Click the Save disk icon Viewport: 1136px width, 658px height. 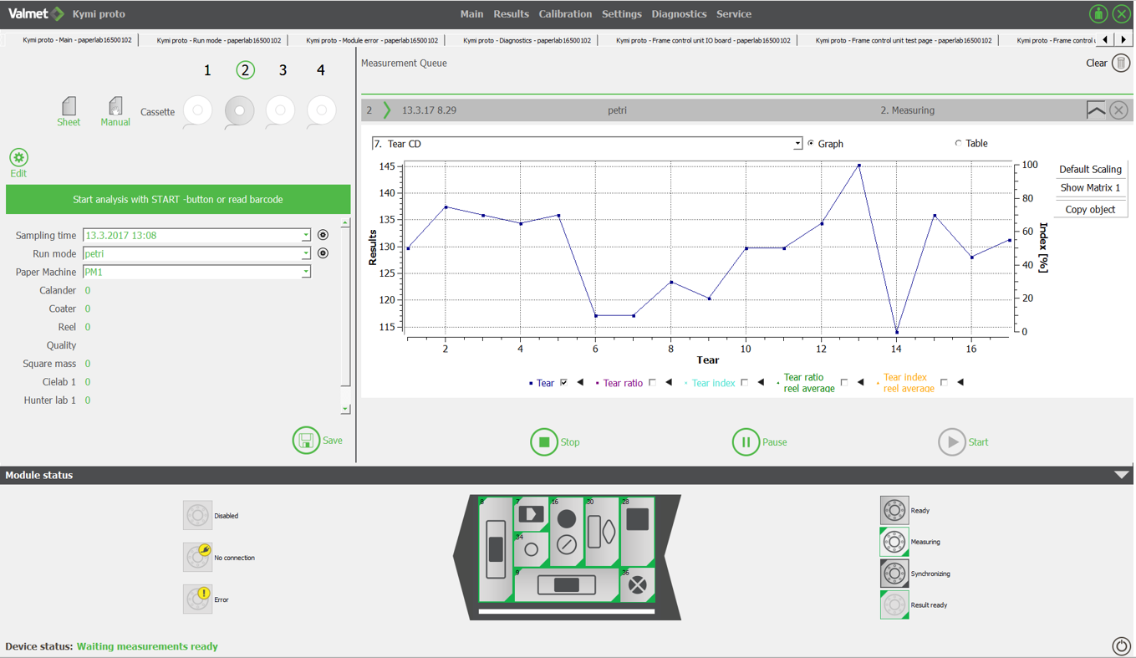point(306,441)
